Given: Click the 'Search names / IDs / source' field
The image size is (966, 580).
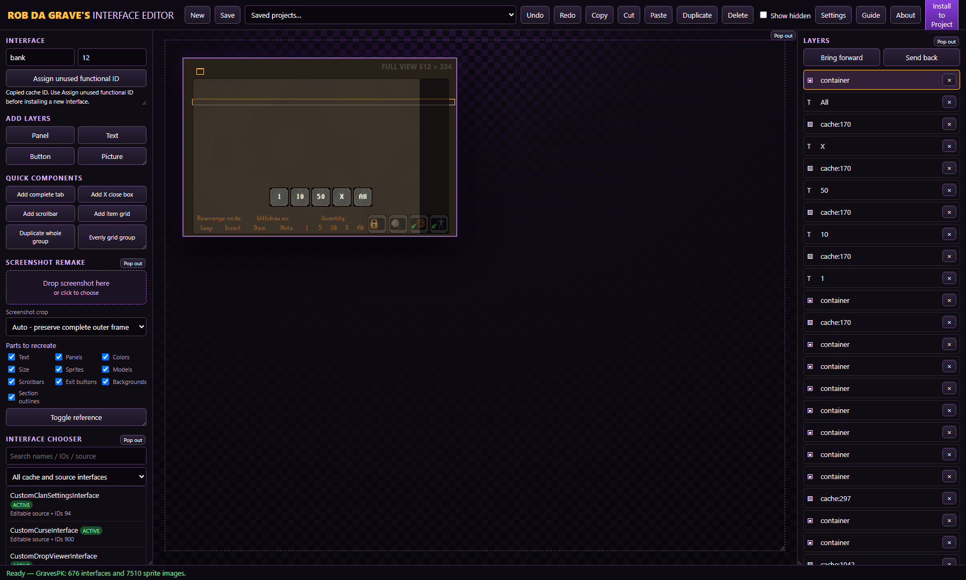Looking at the screenshot, I should click(76, 456).
